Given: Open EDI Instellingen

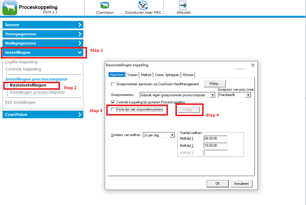Looking at the screenshot, I should point(20,102).
